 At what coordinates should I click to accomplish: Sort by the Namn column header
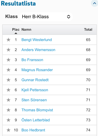point(26,30)
